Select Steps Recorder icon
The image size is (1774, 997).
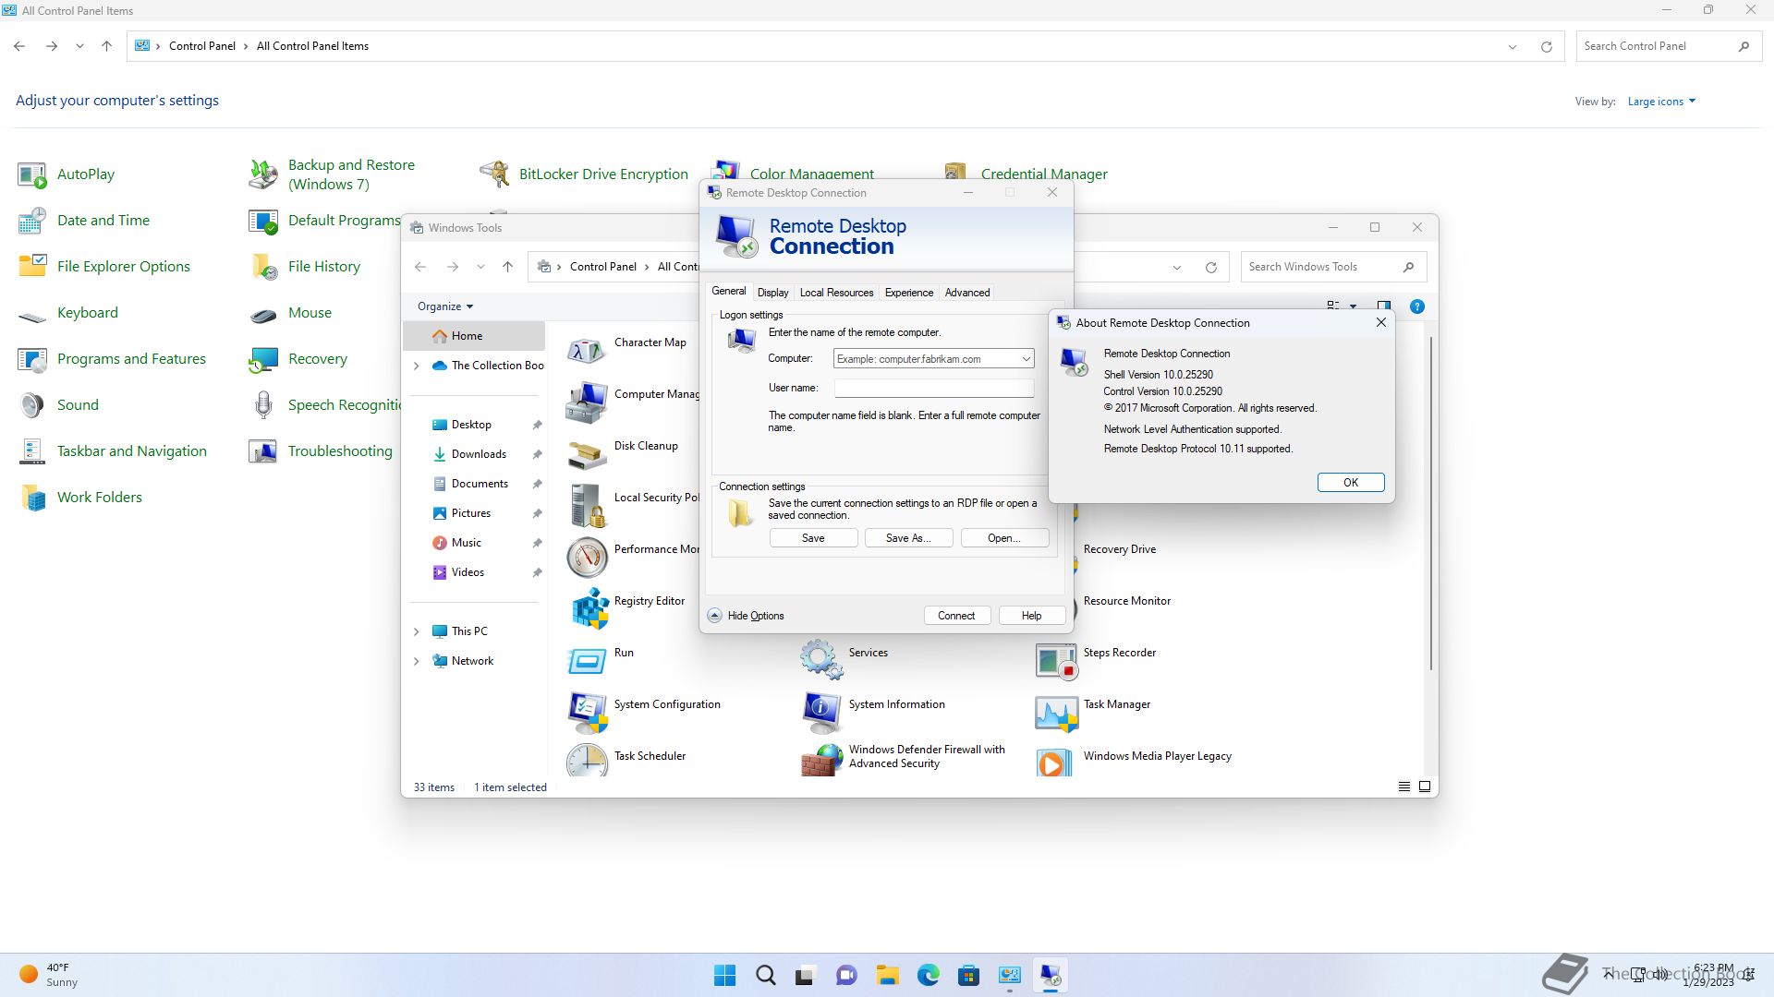pos(1056,660)
